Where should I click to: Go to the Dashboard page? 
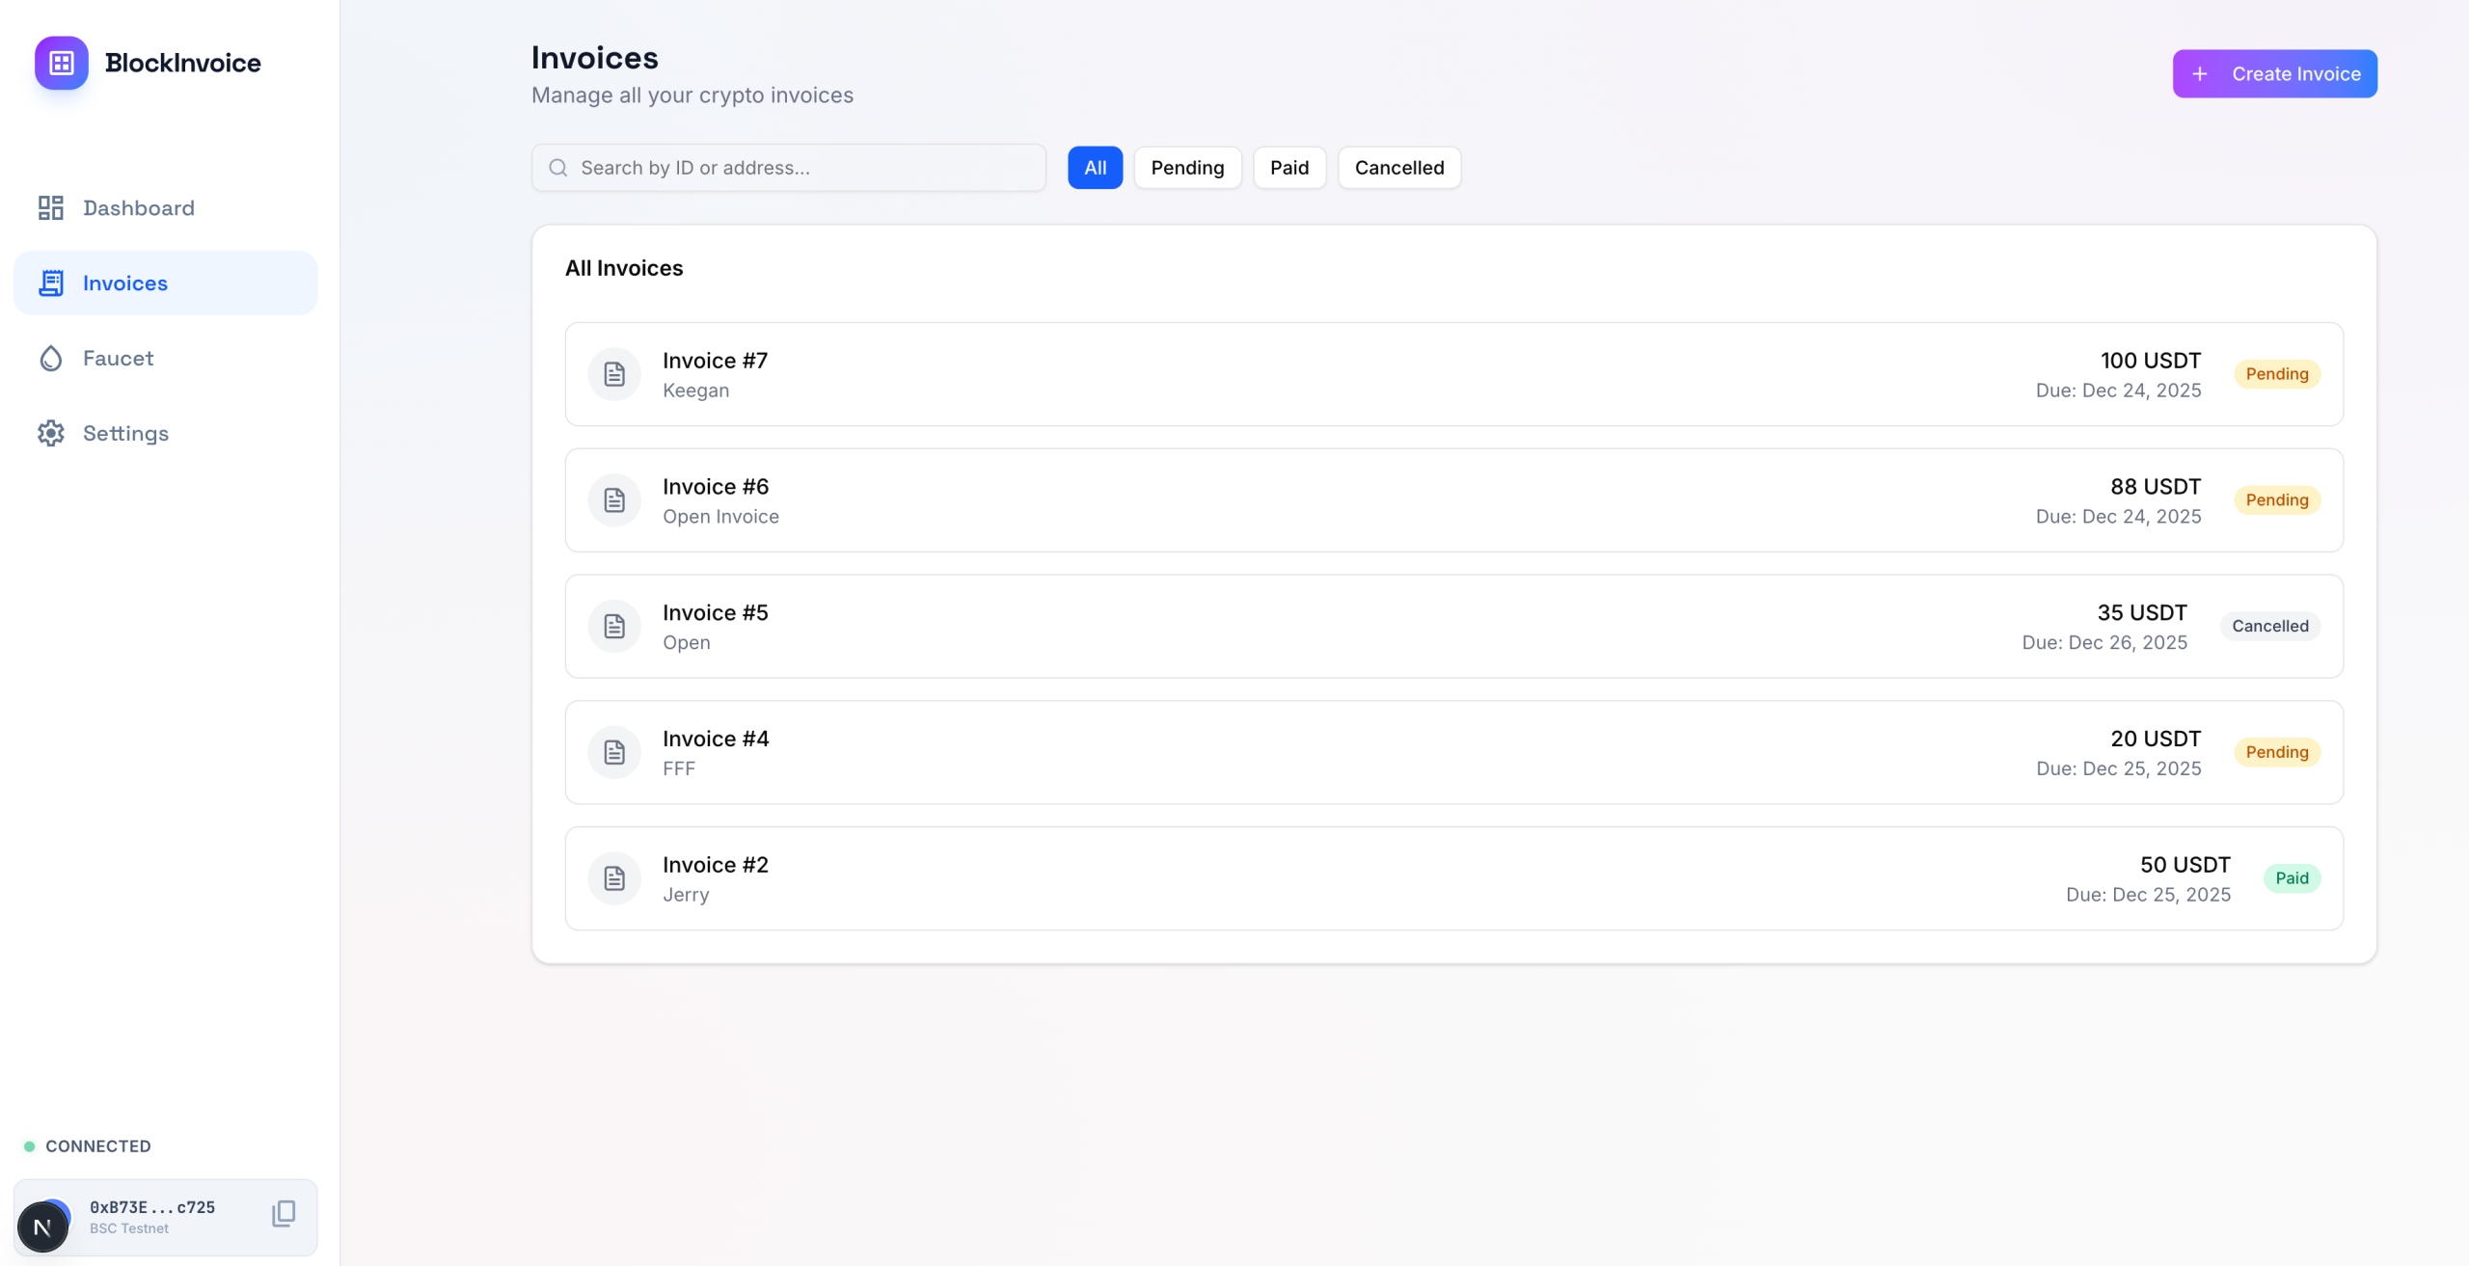point(138,208)
